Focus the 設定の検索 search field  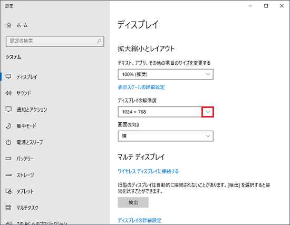tap(55, 41)
